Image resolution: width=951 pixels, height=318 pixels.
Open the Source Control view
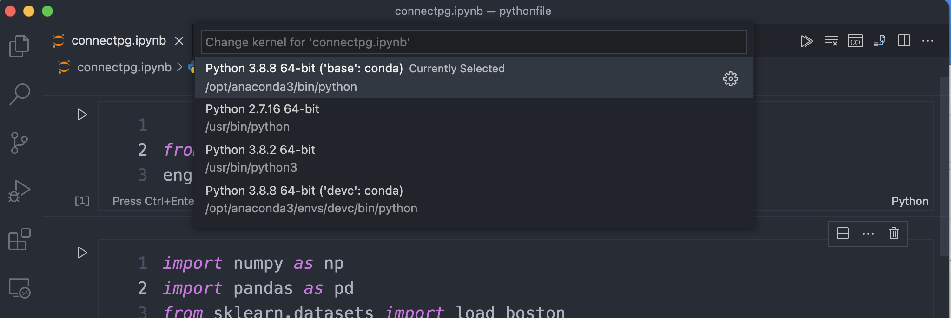pyautogui.click(x=19, y=143)
